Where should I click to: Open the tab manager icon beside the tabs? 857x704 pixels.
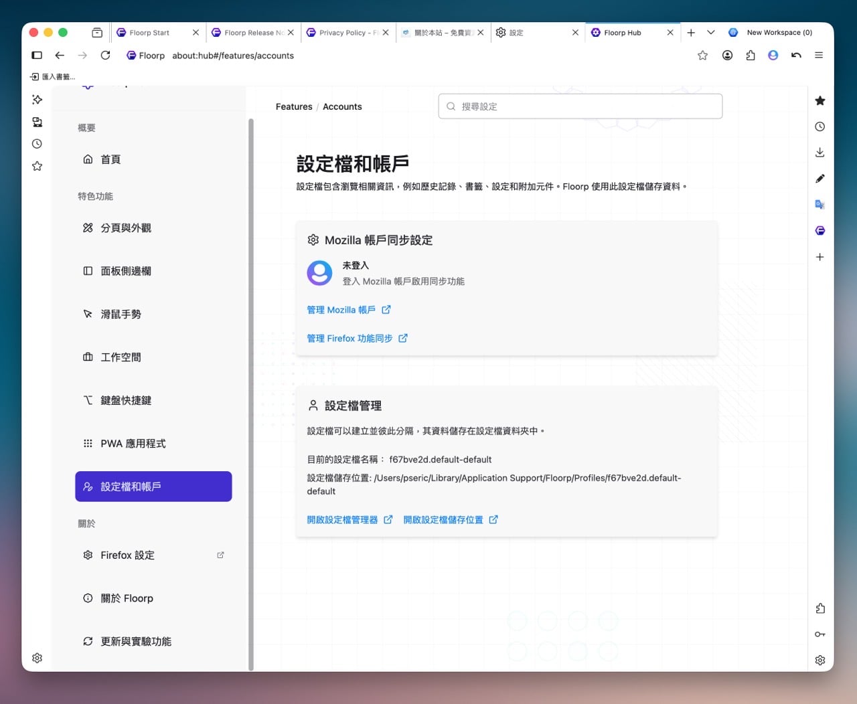[x=97, y=32]
